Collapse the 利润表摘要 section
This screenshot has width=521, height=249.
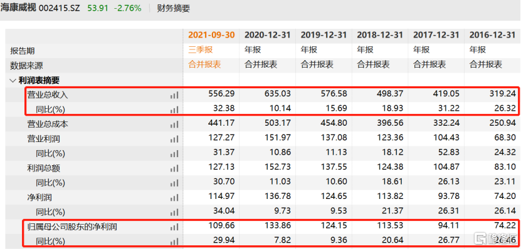tap(13, 80)
